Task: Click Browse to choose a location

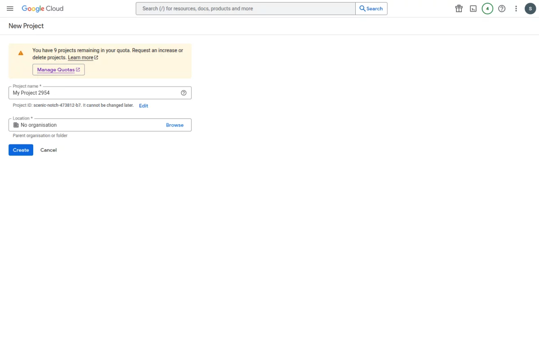Action: (x=175, y=125)
